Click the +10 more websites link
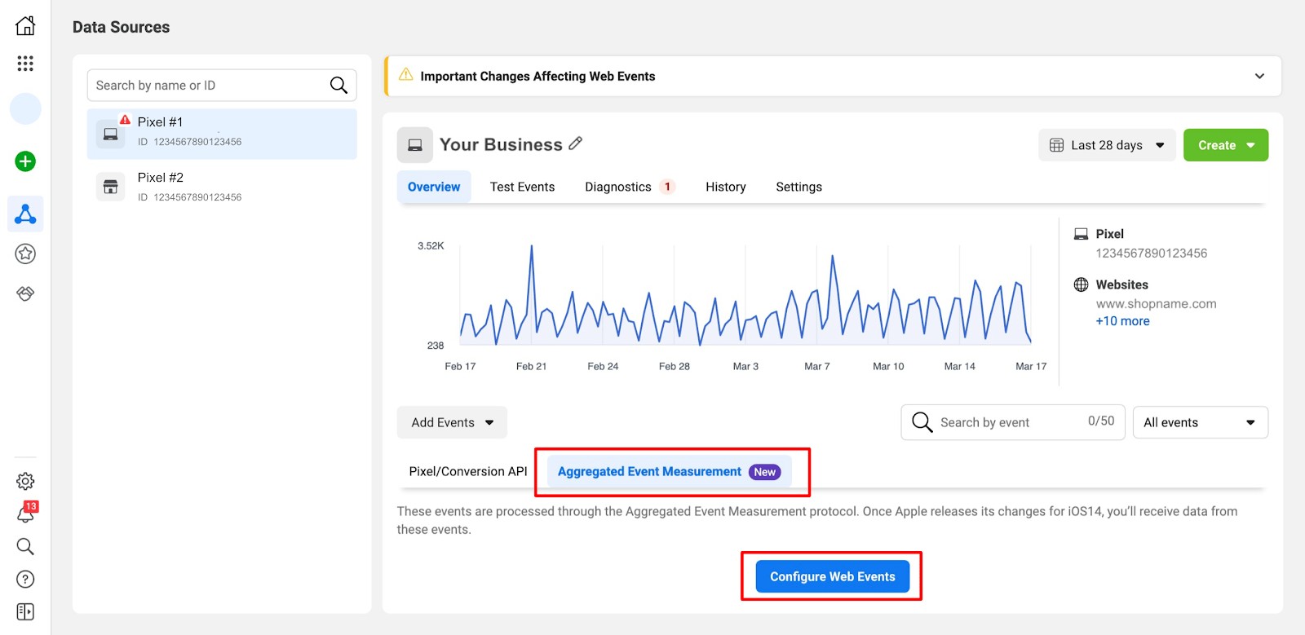The width and height of the screenshot is (1305, 635). click(x=1122, y=321)
